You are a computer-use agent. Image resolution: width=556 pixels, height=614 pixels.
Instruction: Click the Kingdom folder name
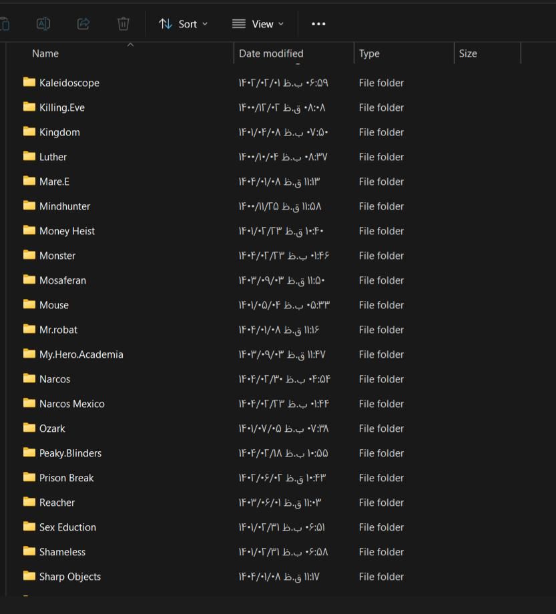[x=59, y=132]
